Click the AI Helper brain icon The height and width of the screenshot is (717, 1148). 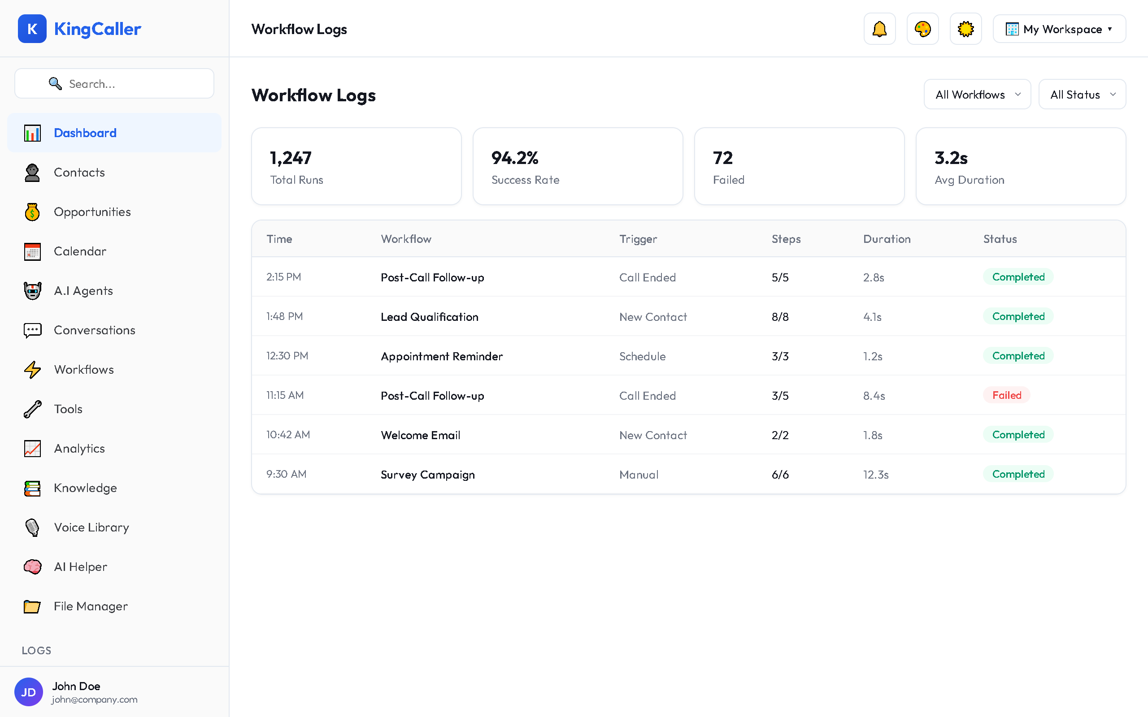tap(32, 567)
